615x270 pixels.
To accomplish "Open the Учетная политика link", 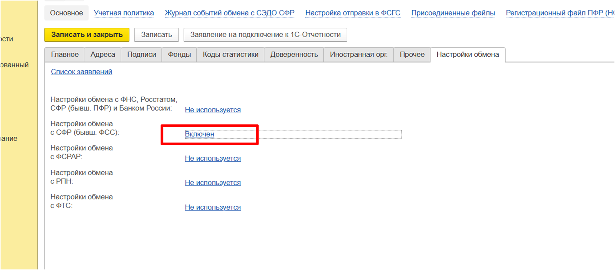I will pos(124,13).
